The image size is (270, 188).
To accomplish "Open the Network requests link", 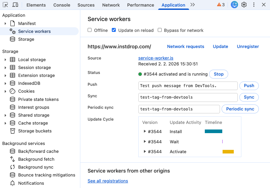I will tap(186, 46).
